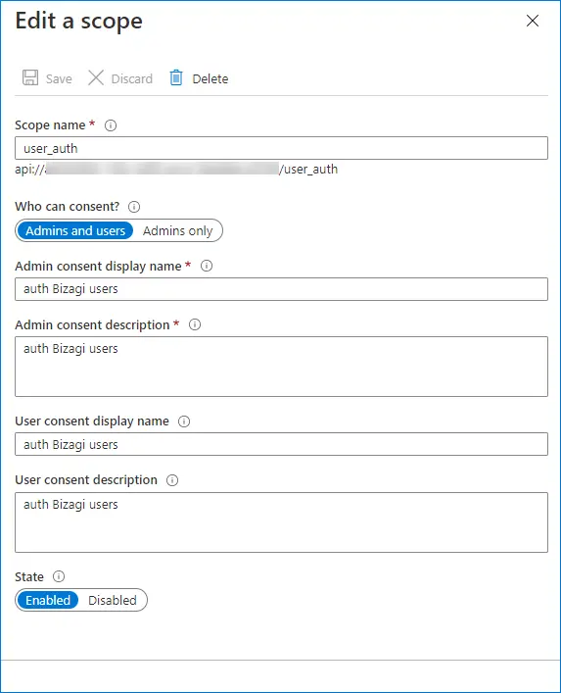Click info icon beside User consent description
The image size is (561, 693).
click(x=172, y=480)
